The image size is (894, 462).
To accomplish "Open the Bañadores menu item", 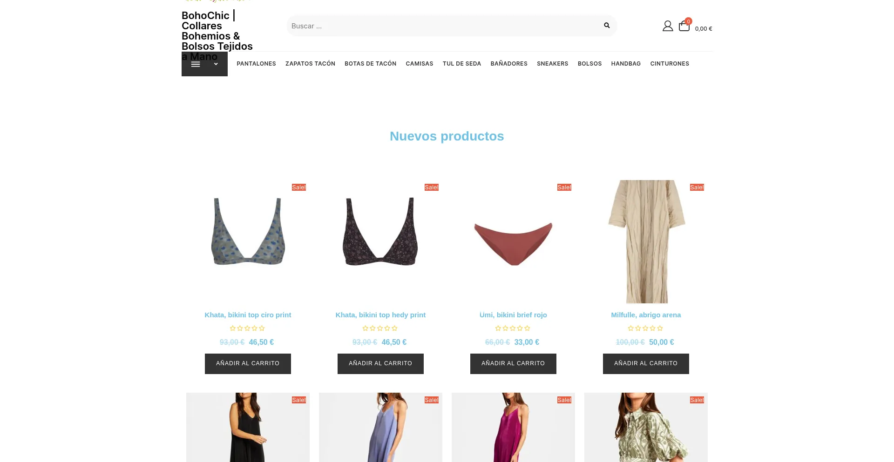I will (508, 64).
